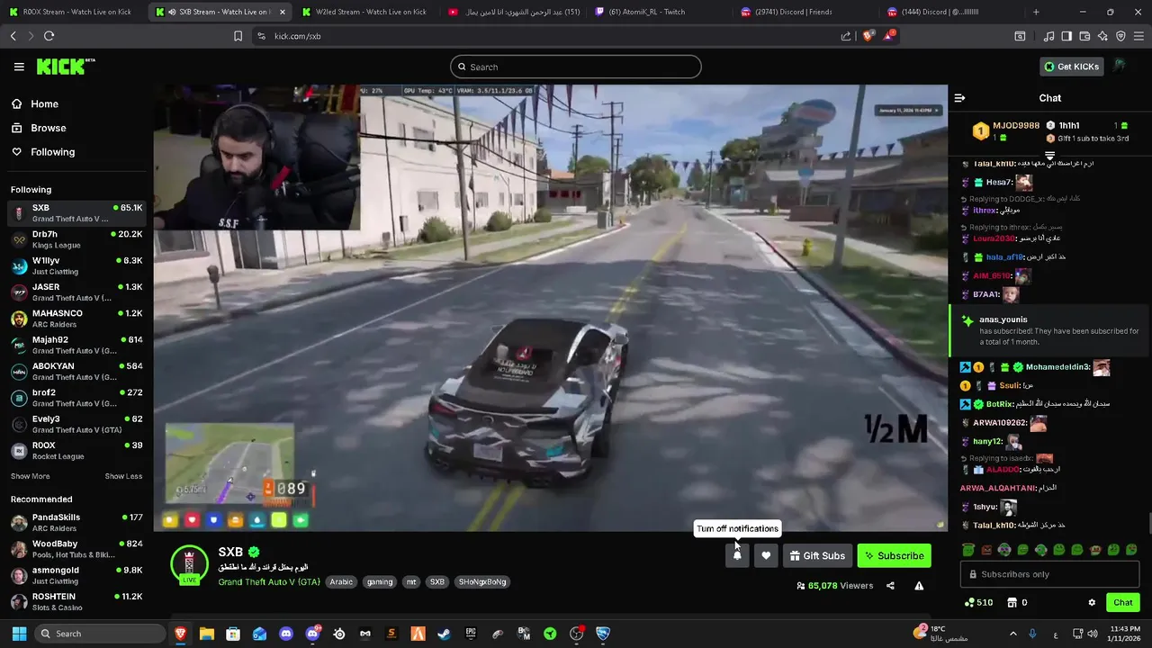The width and height of the screenshot is (1152, 648).
Task: Share the stream via share icon
Action: (890, 586)
